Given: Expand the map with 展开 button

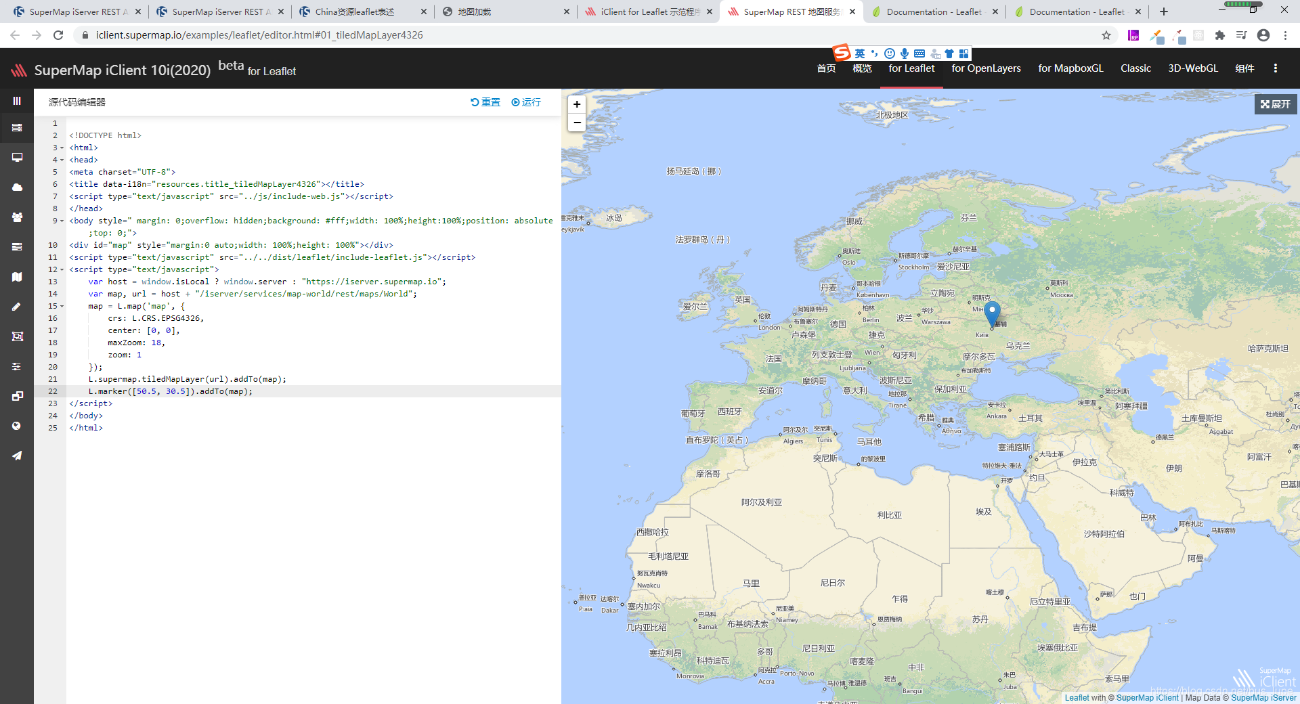Looking at the screenshot, I should [1276, 104].
